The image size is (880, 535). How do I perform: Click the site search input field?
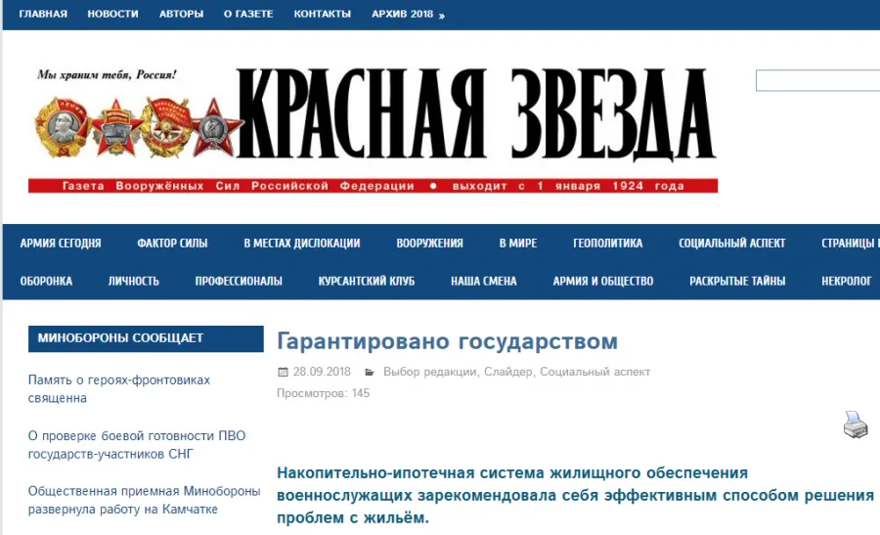817,80
